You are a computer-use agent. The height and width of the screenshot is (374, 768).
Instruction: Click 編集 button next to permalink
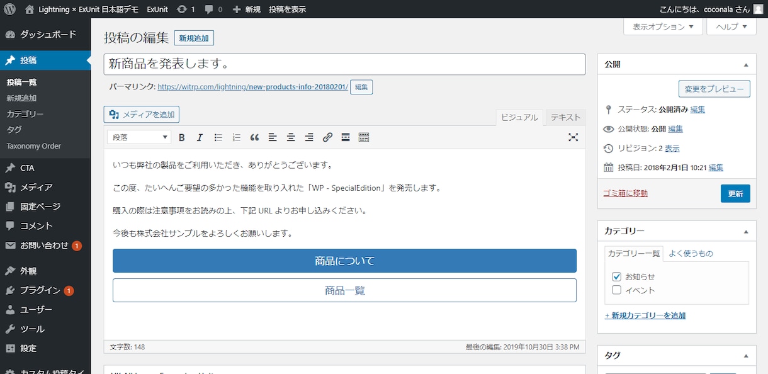pyautogui.click(x=361, y=87)
